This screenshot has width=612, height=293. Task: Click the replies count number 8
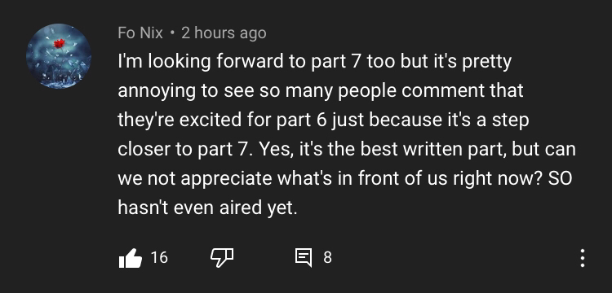pos(327,257)
